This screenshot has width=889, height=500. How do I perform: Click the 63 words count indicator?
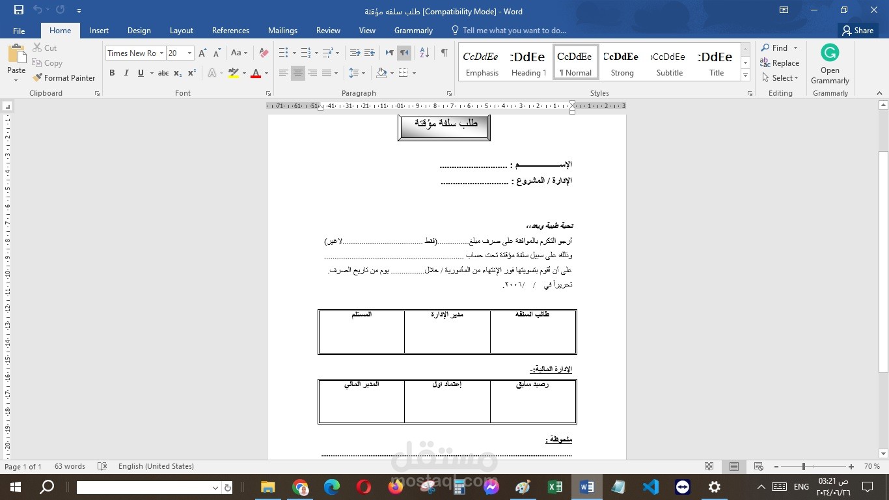70,467
